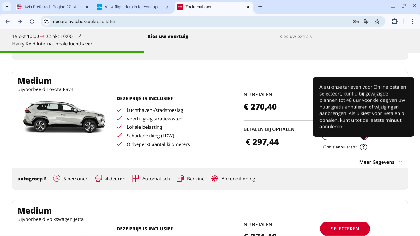Open the browser extensions puzzle icon
420x236 pixels.
[394, 22]
